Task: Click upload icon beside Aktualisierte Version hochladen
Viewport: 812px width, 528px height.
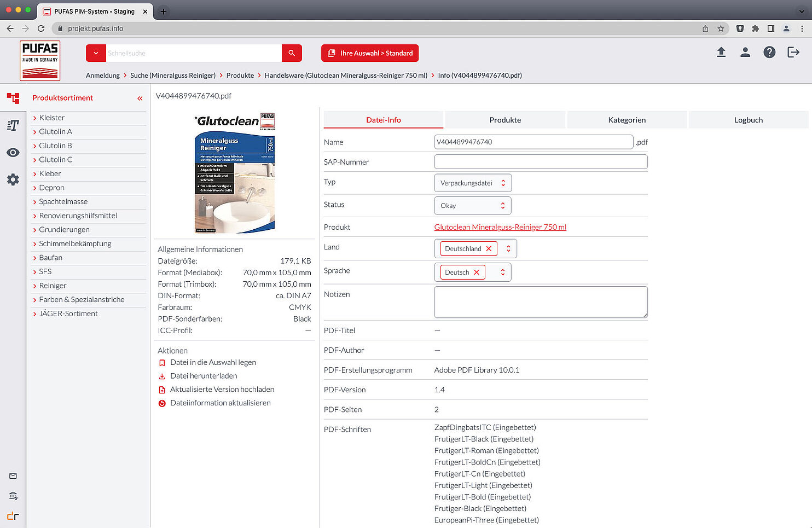Action: coord(162,390)
